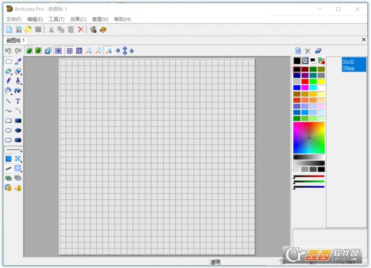Click the open folder icon
The width and height of the screenshot is (371, 268).
pyautogui.click(x=28, y=30)
